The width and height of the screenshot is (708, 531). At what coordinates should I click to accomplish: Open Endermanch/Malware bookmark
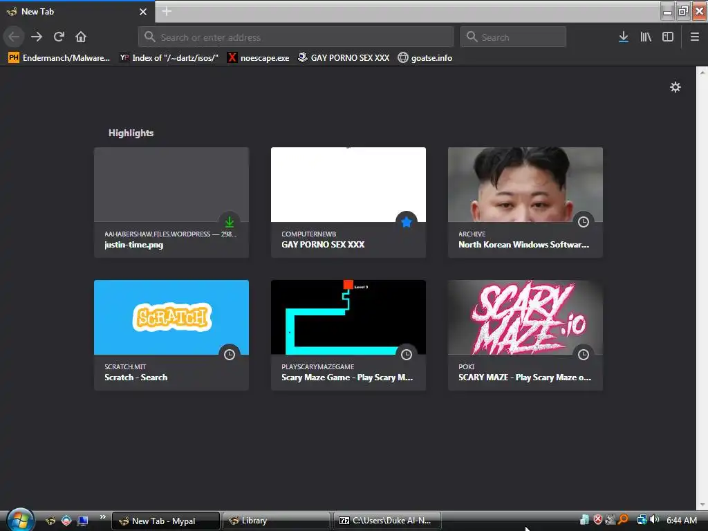(x=59, y=58)
